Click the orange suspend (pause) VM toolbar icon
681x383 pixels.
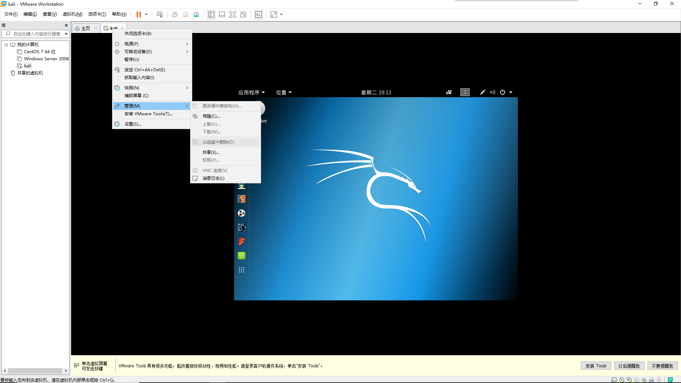pyautogui.click(x=138, y=15)
